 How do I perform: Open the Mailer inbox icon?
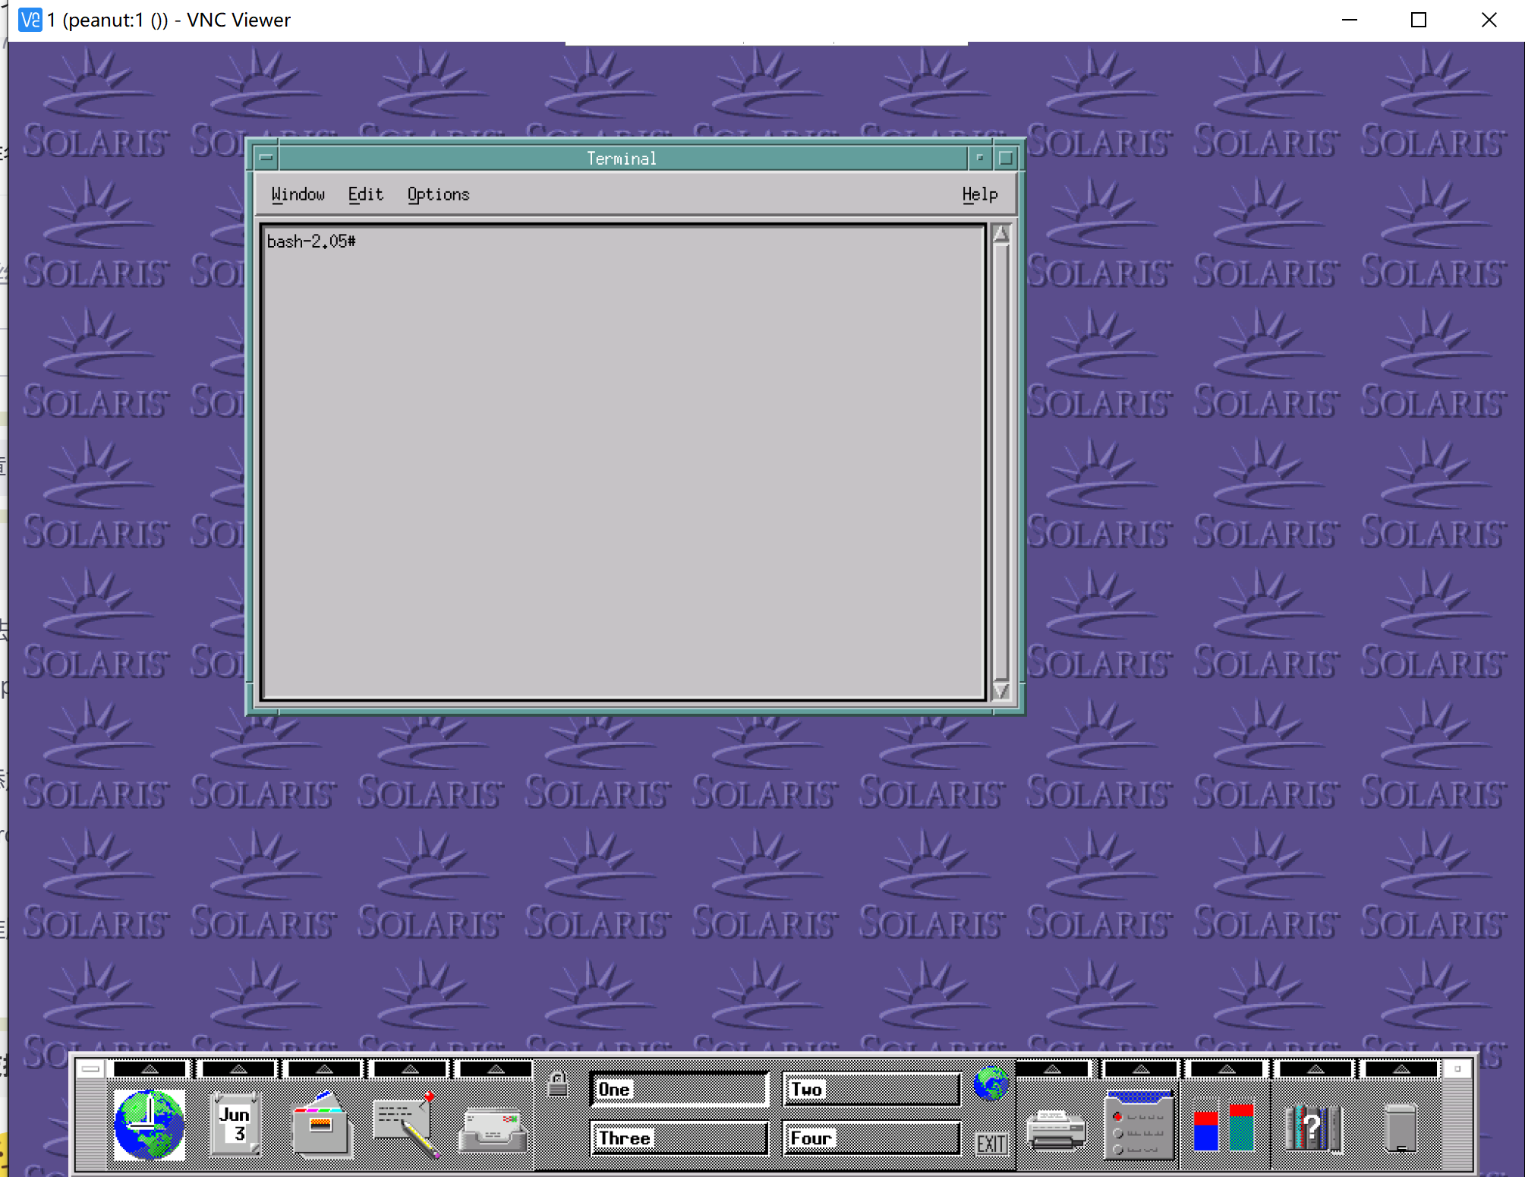[x=492, y=1129]
